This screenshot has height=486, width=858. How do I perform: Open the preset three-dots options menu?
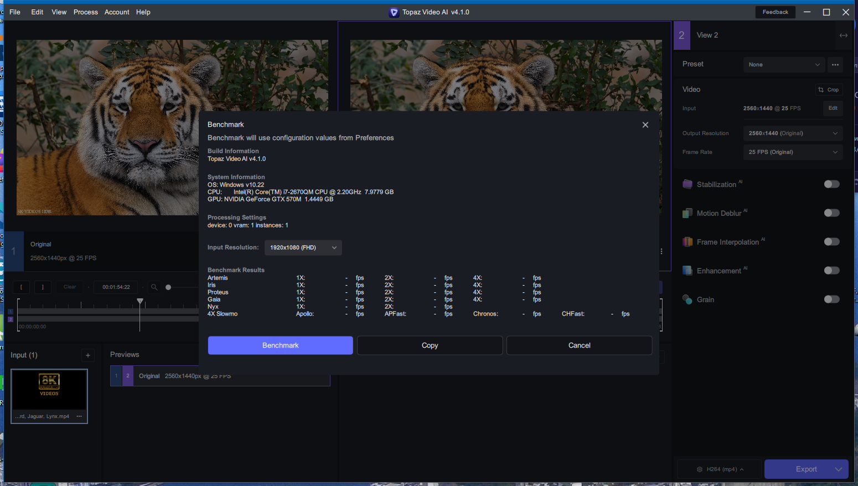pos(835,65)
